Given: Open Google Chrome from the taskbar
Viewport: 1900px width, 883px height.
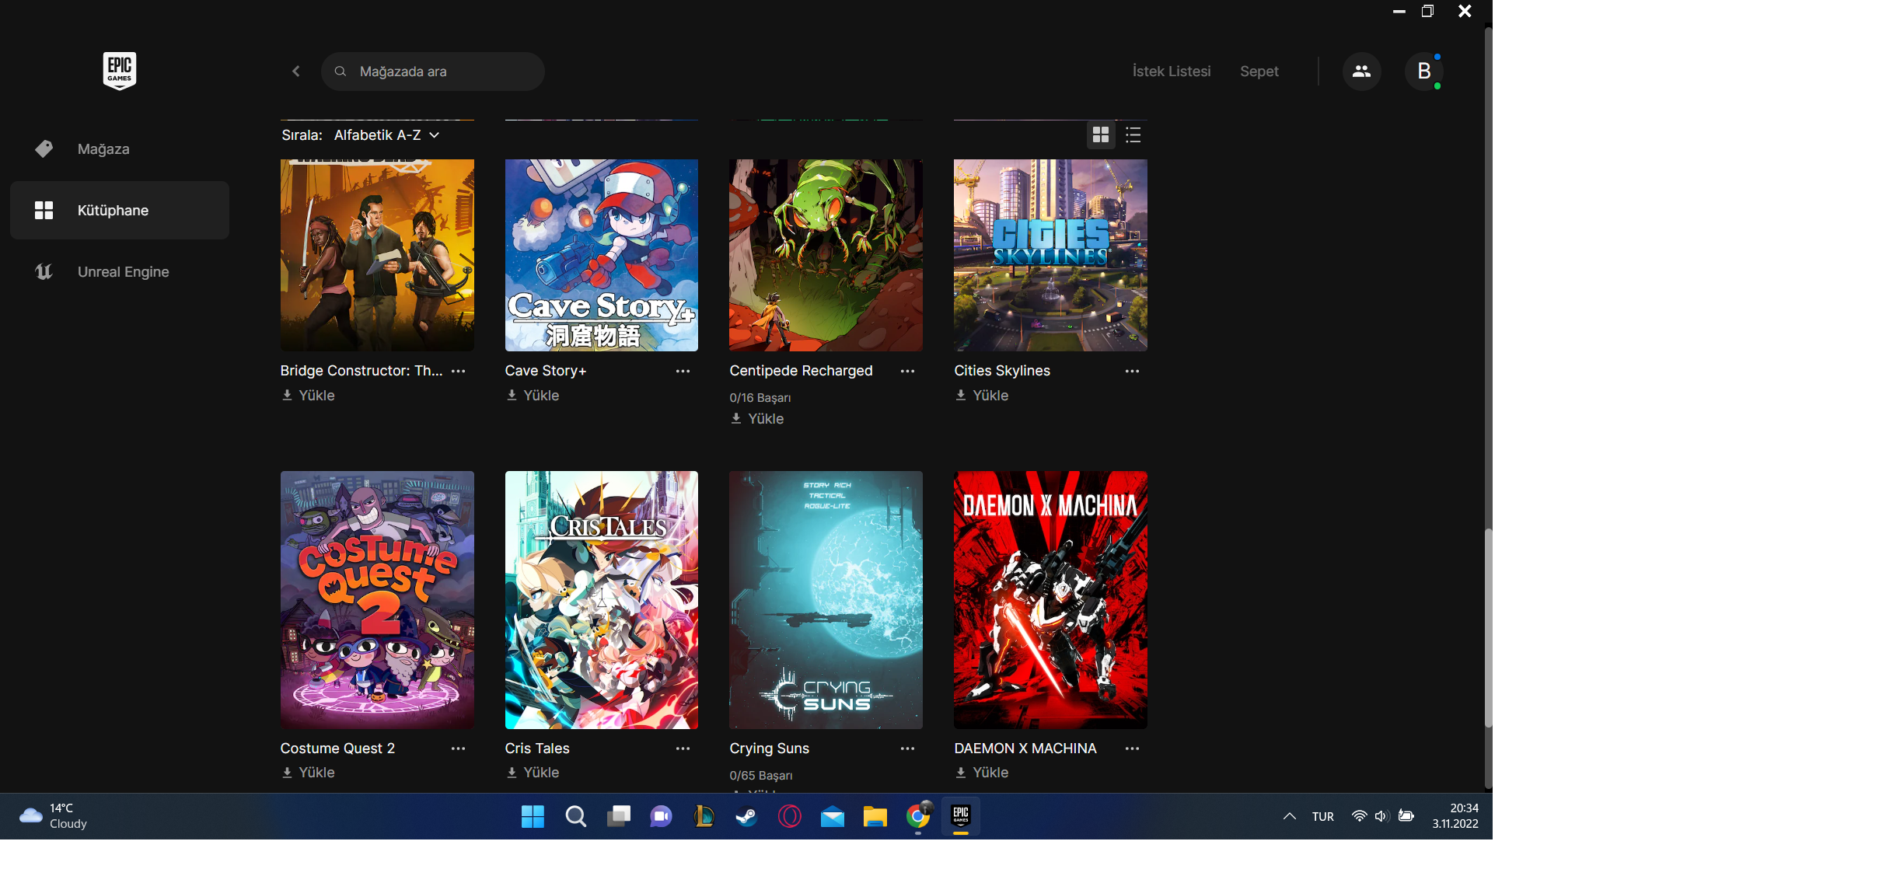Looking at the screenshot, I should (918, 817).
